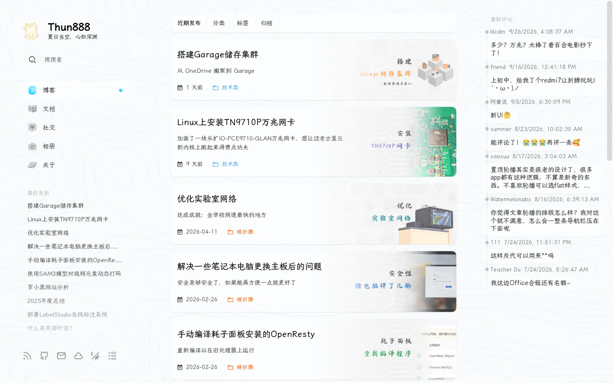
Task: Open recent item 什么是英语听说?
Action: (x=50, y=328)
